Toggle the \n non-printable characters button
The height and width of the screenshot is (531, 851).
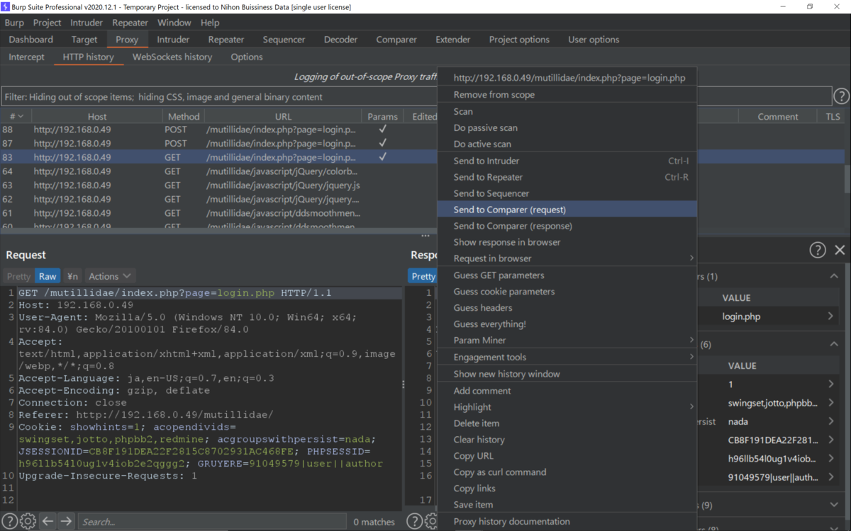tap(72, 276)
